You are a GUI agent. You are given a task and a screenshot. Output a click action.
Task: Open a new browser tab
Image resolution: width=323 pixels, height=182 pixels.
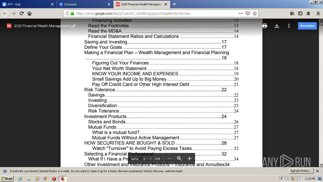[174, 4]
